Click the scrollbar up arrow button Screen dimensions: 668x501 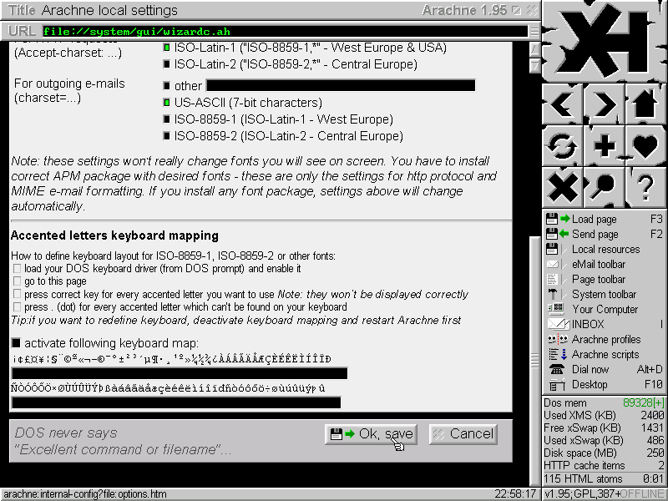534,49
